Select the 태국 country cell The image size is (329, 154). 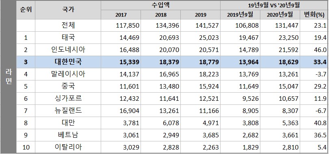tap(68, 37)
